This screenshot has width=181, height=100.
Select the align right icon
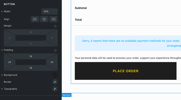(53, 19)
